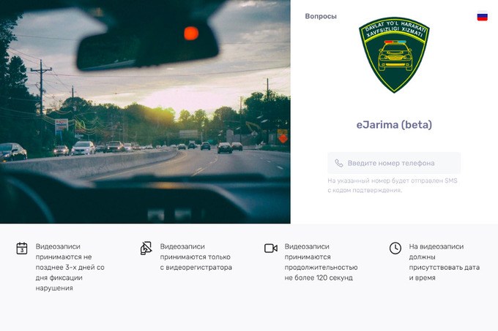Click the calendar icon showing 3
This screenshot has width=498, height=331.
(x=22, y=248)
